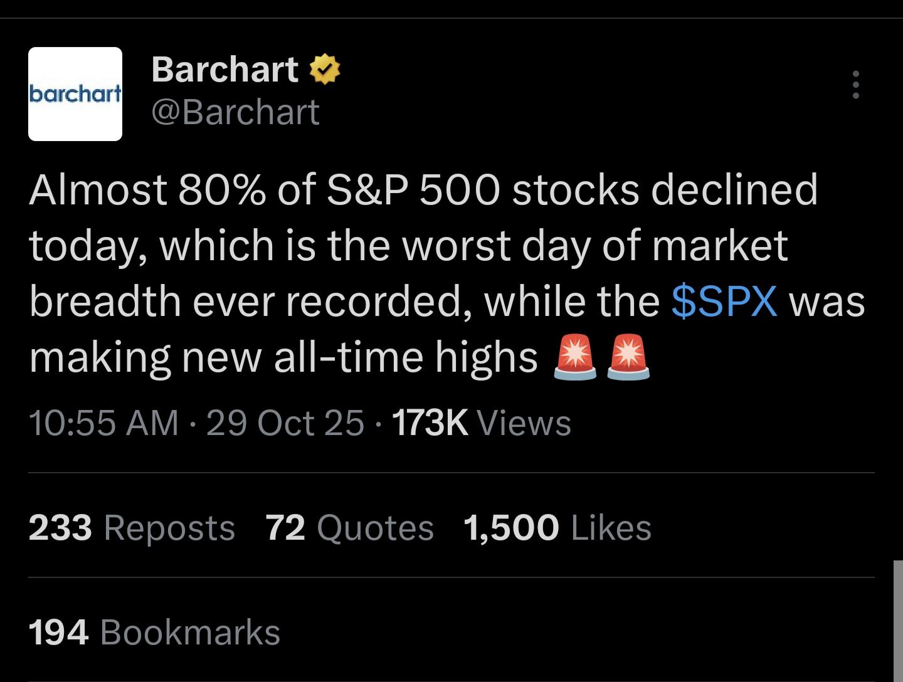Show the 1,500 Likes list
Screen dimensions: 903x682
(557, 527)
